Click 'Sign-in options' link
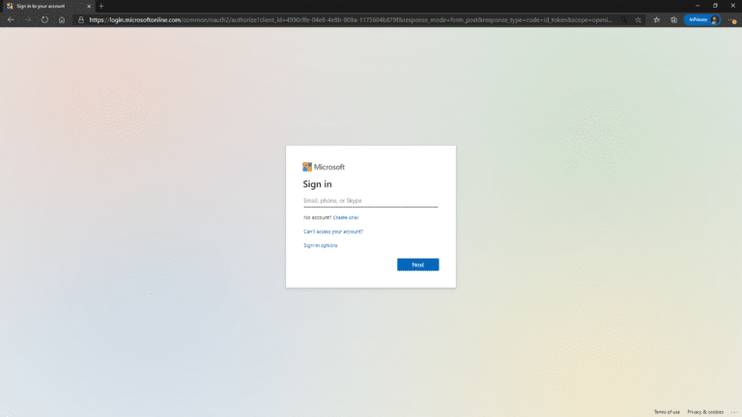742x417 pixels. click(321, 245)
